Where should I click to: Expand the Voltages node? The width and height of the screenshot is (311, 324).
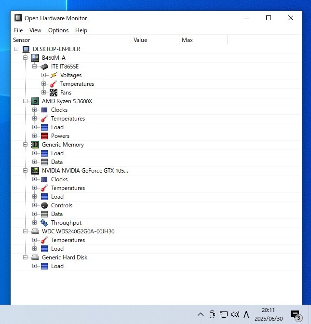click(x=43, y=75)
